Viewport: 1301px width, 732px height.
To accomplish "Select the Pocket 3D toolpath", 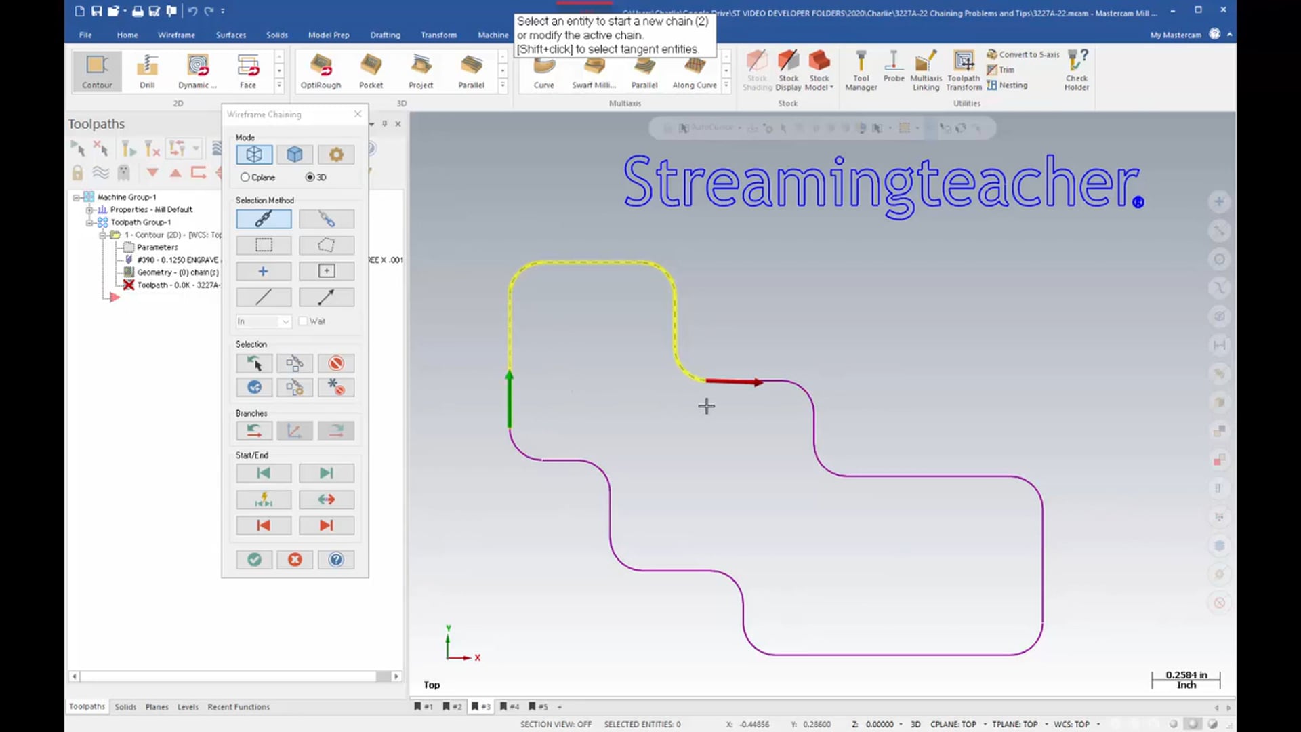I will pos(371,71).
